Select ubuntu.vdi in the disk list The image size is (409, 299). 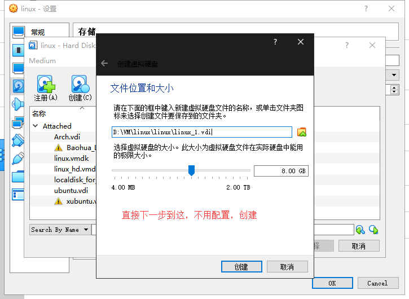click(x=71, y=190)
